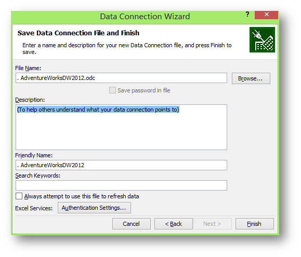Viewport: 301px width, 257px height.
Task: Click the green data connection wizard icon
Action: pyautogui.click(x=262, y=39)
